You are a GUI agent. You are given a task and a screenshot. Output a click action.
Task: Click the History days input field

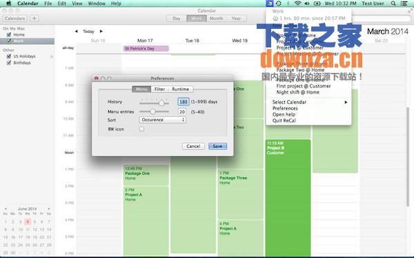coord(184,102)
